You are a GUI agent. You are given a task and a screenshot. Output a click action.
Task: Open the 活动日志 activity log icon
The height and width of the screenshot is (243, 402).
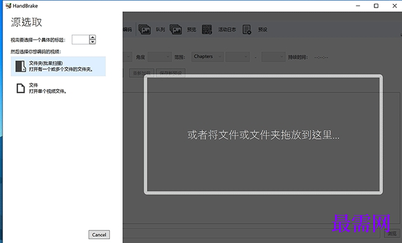pyautogui.click(x=207, y=30)
